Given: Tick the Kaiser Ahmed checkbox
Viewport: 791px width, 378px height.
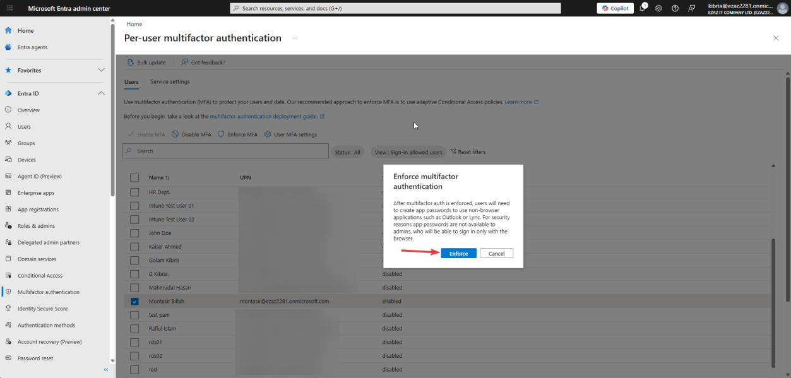Looking at the screenshot, I should pos(134,247).
